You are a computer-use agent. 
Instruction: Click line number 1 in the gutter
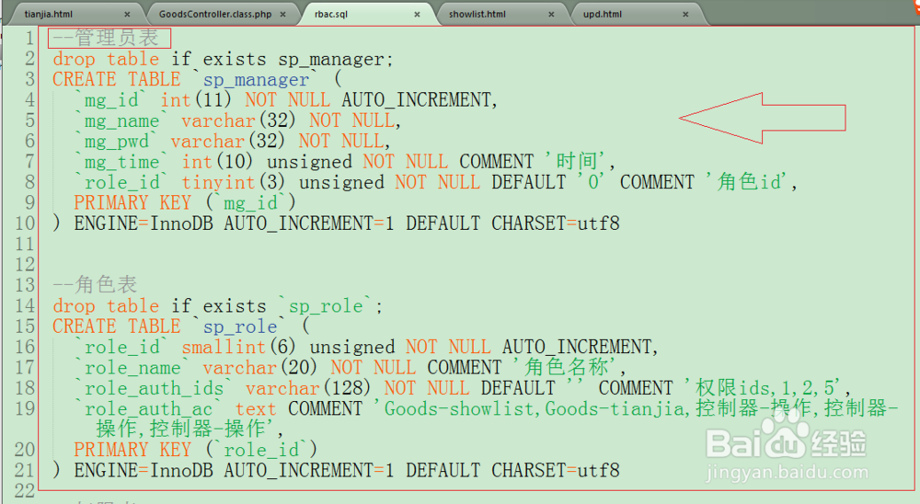29,38
